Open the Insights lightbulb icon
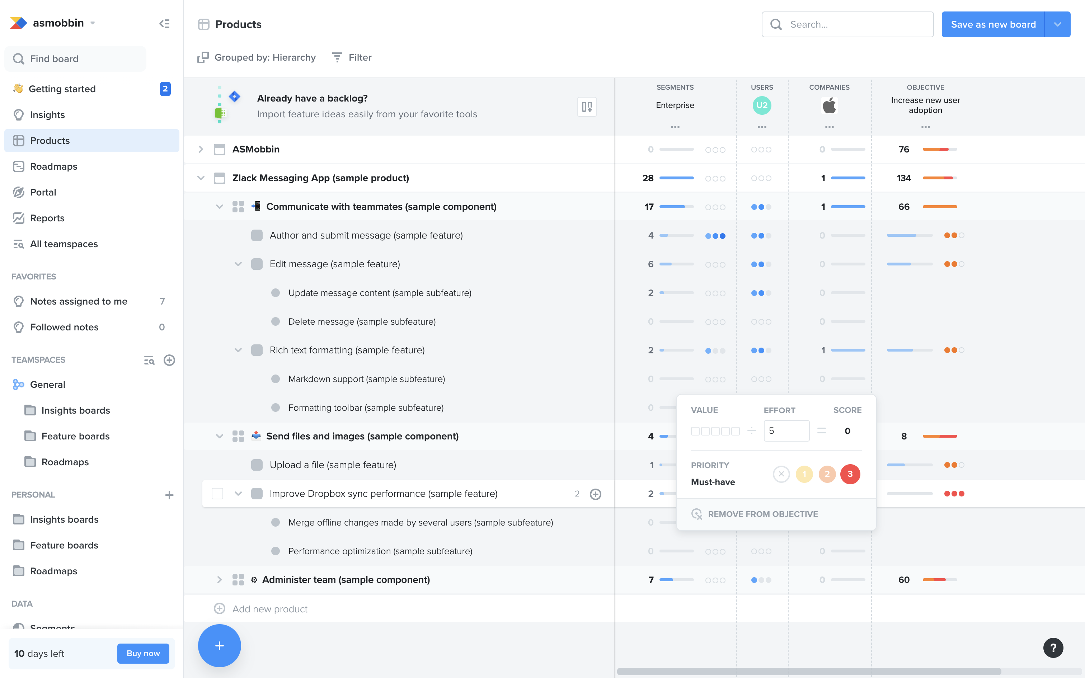Viewport: 1085px width, 678px height. coord(18,115)
